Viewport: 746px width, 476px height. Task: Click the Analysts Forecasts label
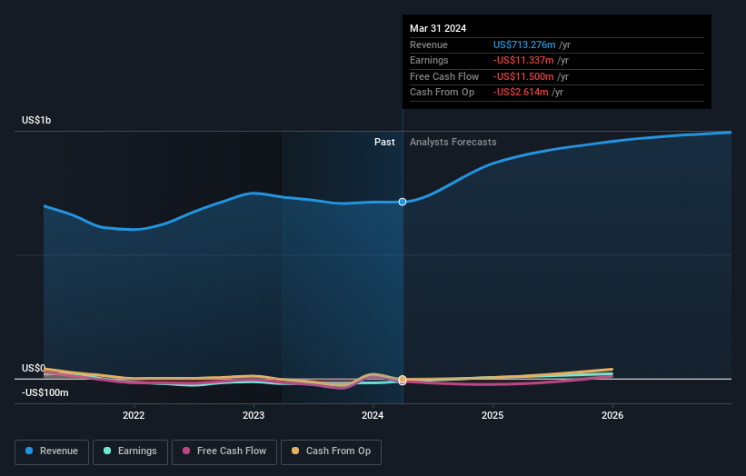tap(453, 143)
